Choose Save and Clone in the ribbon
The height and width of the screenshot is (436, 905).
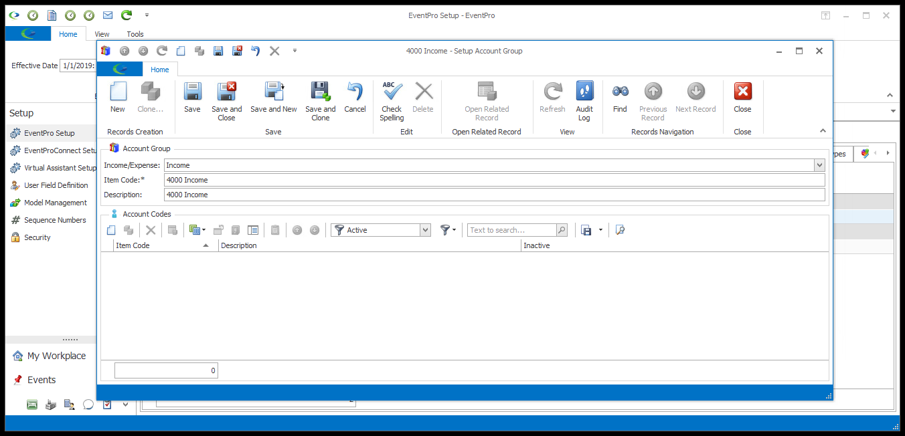point(321,102)
